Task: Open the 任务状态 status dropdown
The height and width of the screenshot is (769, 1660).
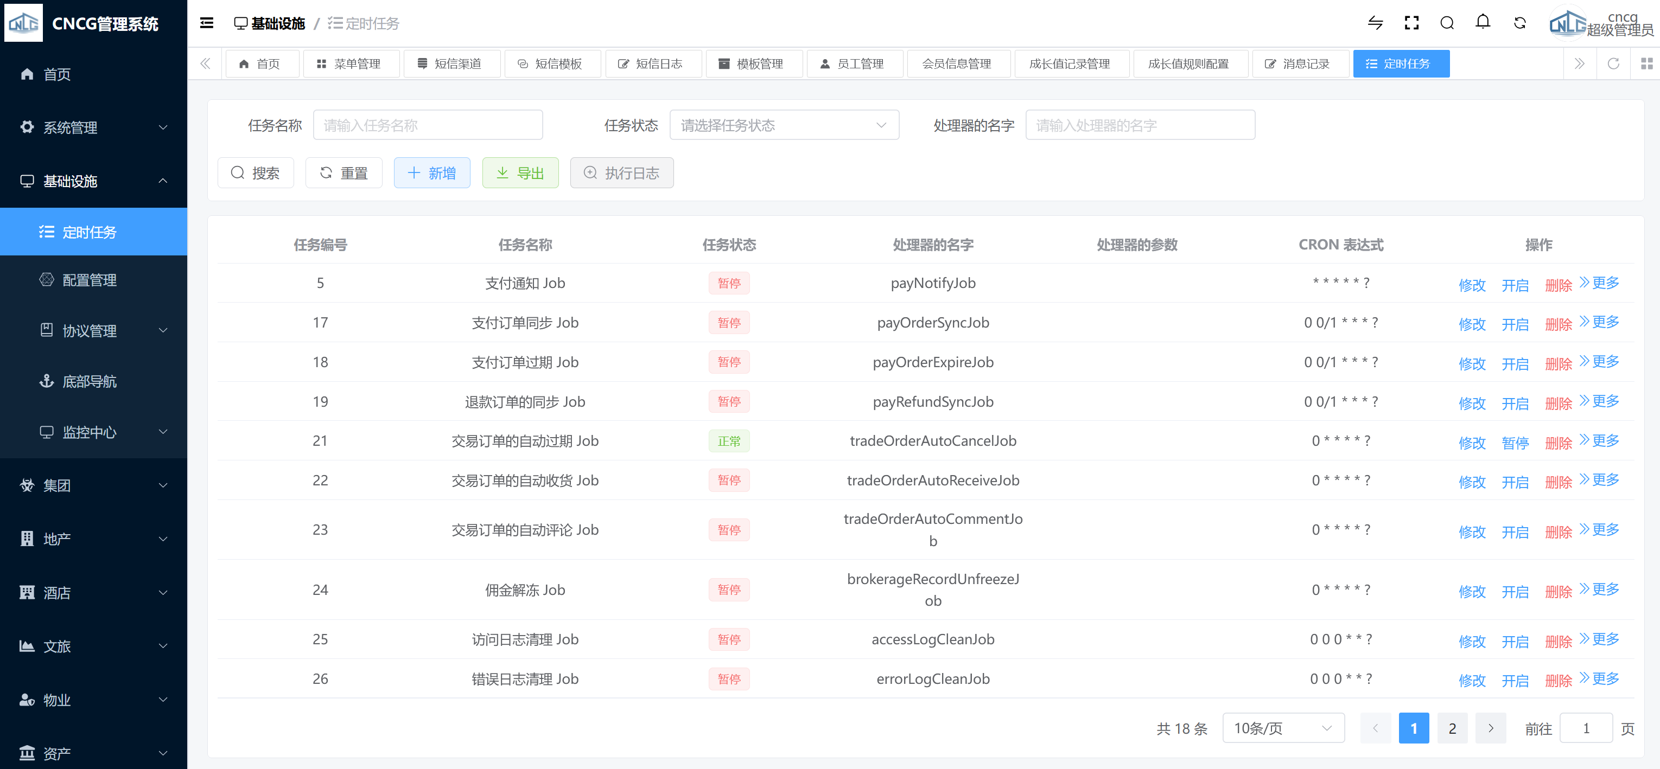Action: click(784, 125)
